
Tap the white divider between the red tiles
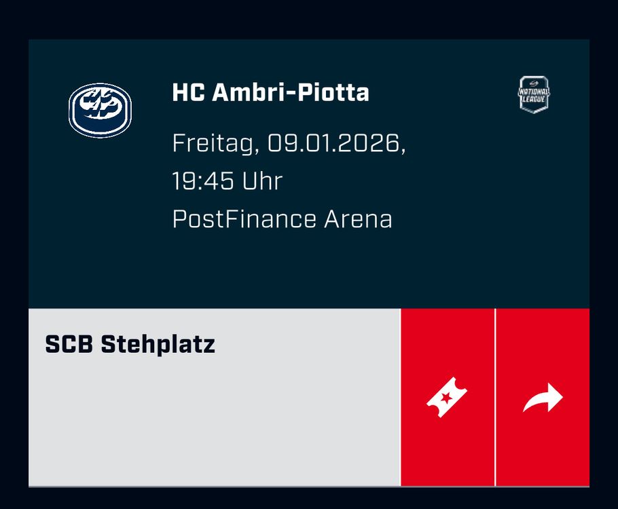pyautogui.click(x=495, y=397)
